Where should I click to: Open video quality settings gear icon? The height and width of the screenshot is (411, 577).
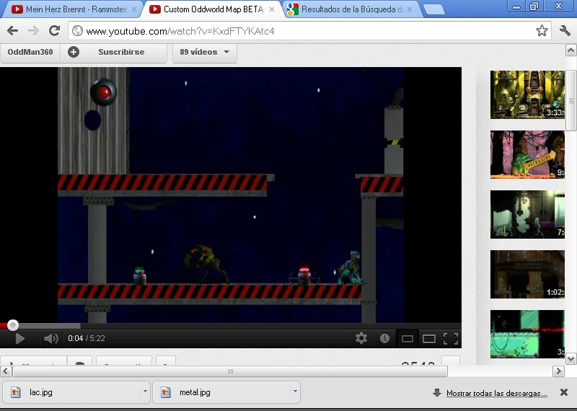(361, 338)
